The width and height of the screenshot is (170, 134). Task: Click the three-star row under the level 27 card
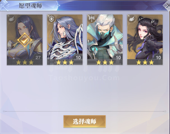pyautogui.click(x=25, y=62)
